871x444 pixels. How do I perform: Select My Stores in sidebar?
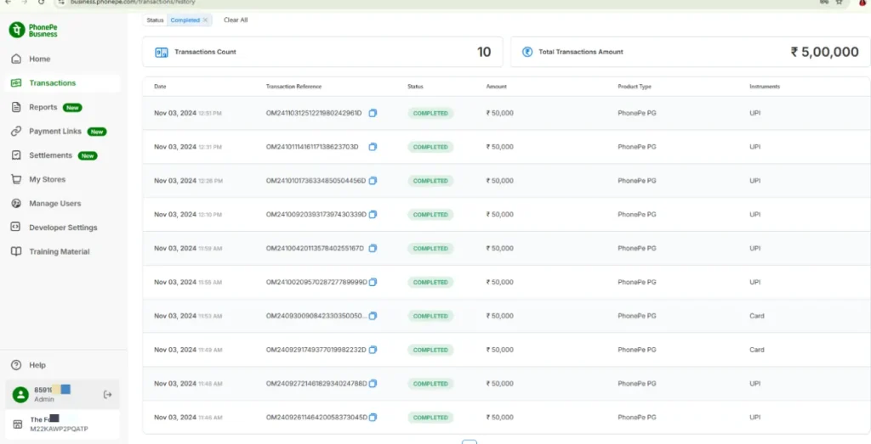click(47, 180)
